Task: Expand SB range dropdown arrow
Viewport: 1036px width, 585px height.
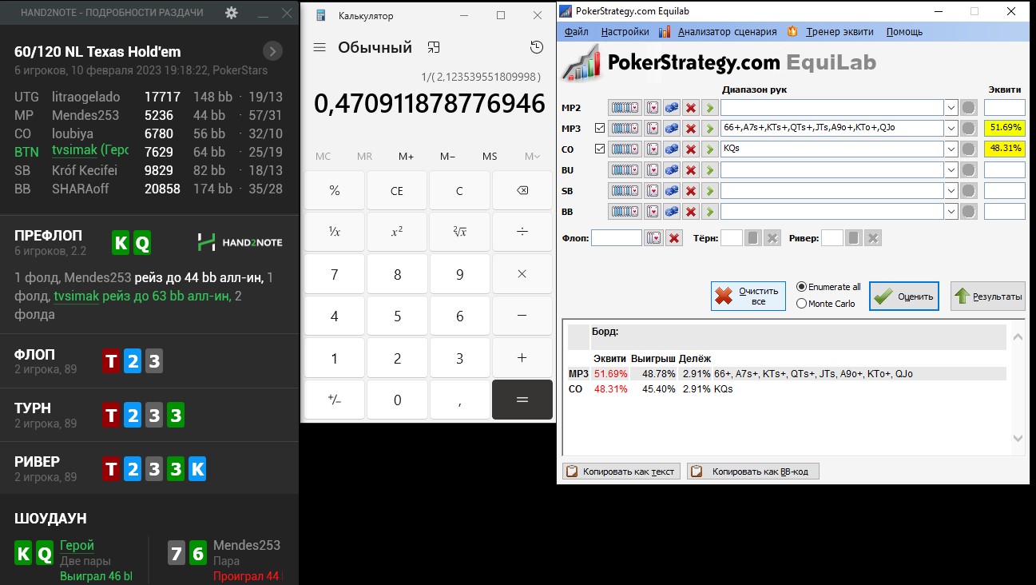Action: click(x=951, y=191)
